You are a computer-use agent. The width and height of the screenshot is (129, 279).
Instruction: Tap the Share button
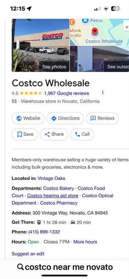(x=54, y=134)
